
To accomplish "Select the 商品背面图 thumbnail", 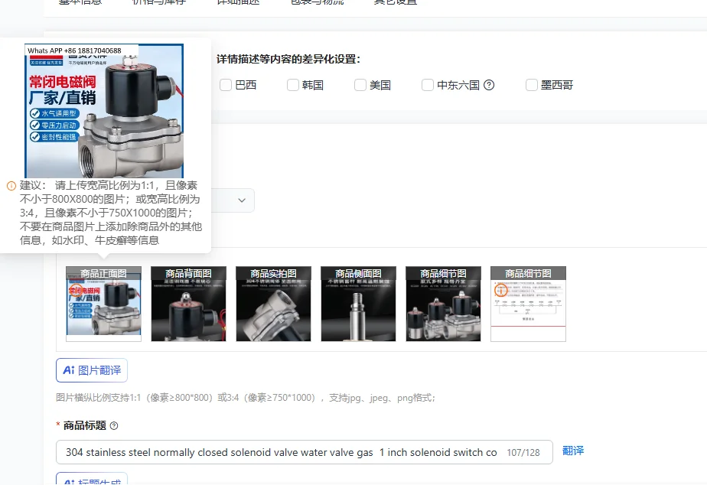I will click(x=188, y=304).
